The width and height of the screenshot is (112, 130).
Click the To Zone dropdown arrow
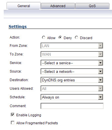(101, 54)
